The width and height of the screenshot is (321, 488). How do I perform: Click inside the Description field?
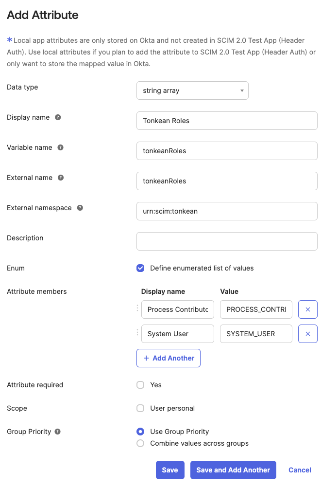point(226,241)
